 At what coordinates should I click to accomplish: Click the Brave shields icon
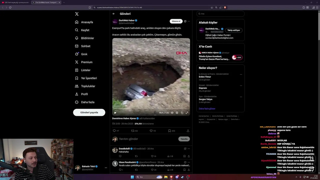[225, 7]
